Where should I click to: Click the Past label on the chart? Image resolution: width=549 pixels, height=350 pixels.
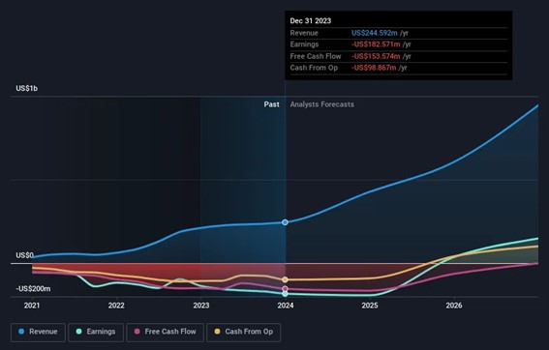(272, 104)
